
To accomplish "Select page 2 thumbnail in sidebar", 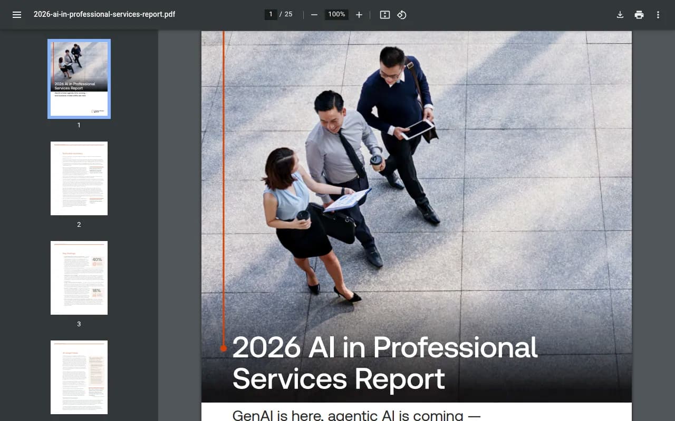I will pyautogui.click(x=79, y=178).
